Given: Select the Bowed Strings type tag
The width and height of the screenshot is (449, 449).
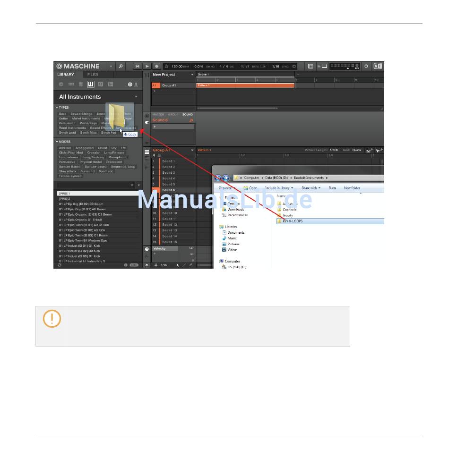Looking at the screenshot, I should (x=81, y=114).
